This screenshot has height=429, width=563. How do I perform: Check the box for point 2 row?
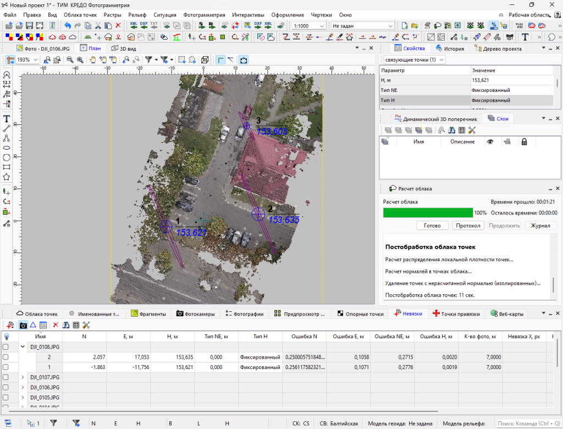(5, 357)
